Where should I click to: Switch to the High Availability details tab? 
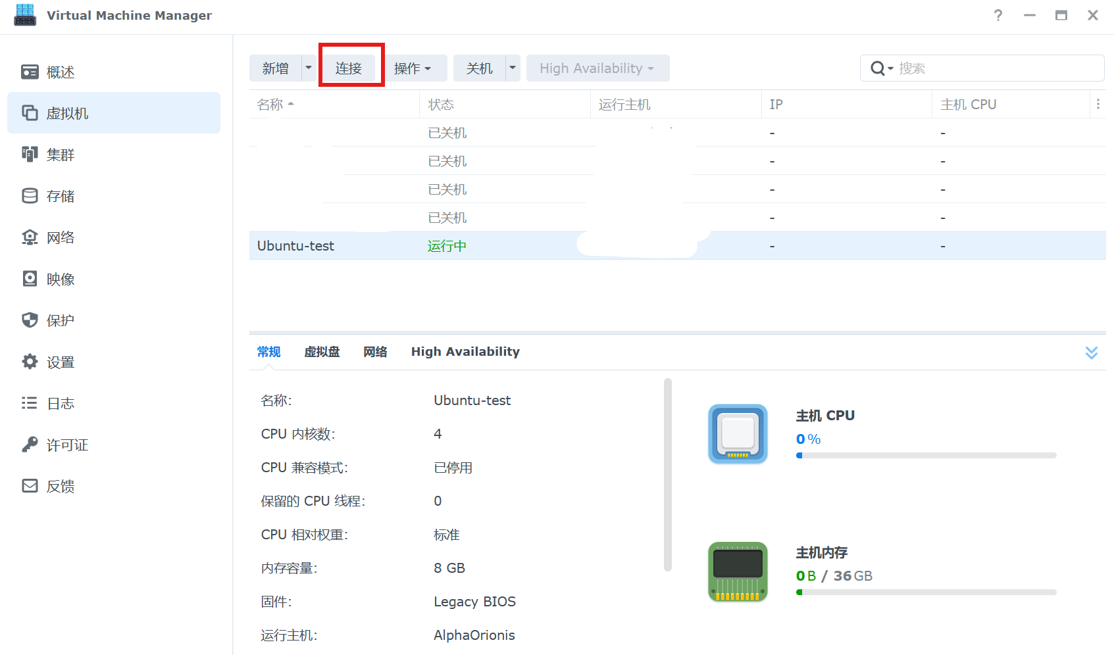(x=465, y=352)
